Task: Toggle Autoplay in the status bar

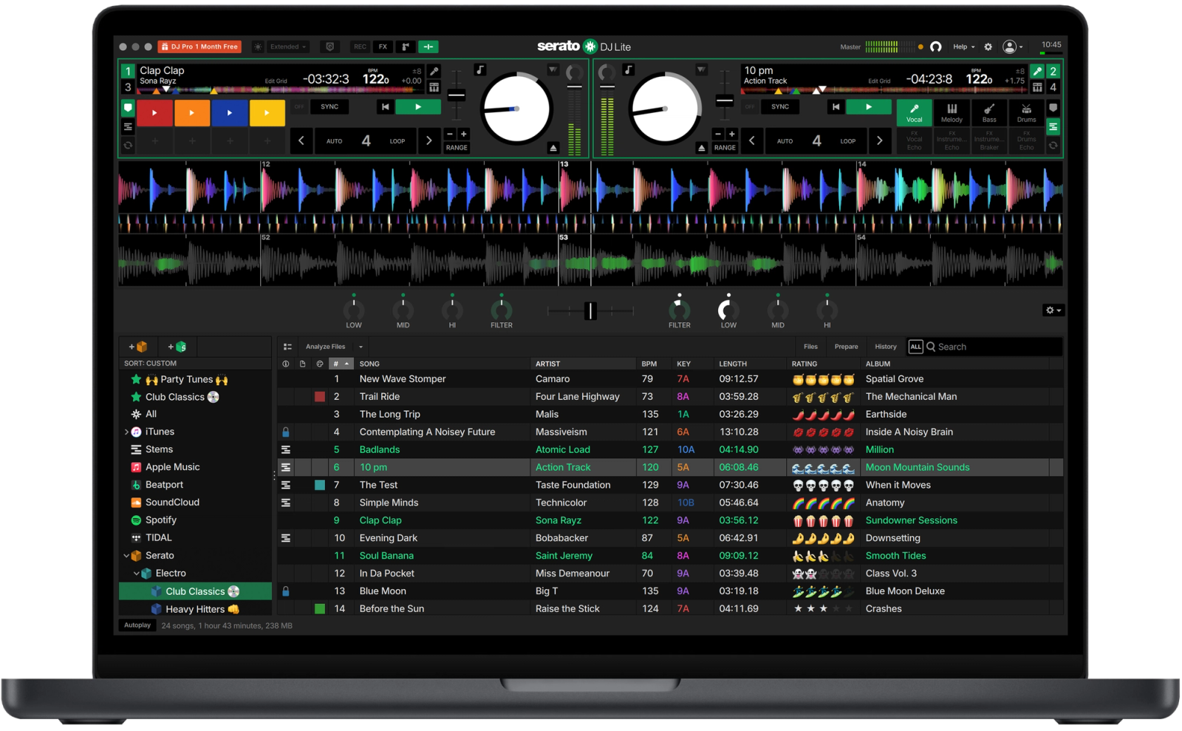Action: [137, 625]
